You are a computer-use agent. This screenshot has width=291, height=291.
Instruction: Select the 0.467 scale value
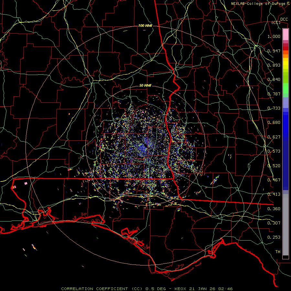pyautogui.click(x=274, y=180)
